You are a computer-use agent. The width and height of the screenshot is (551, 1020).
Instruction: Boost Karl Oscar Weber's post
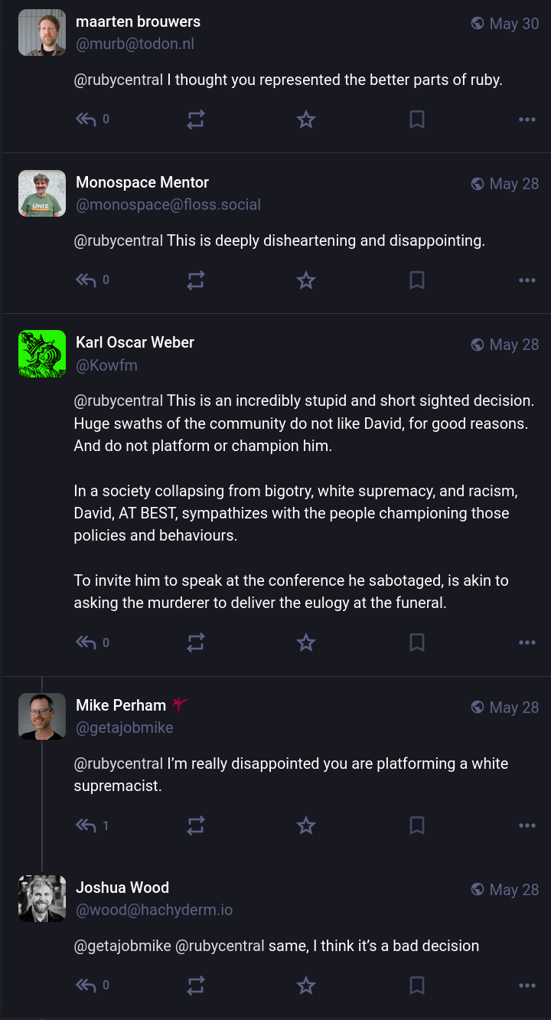coord(196,642)
